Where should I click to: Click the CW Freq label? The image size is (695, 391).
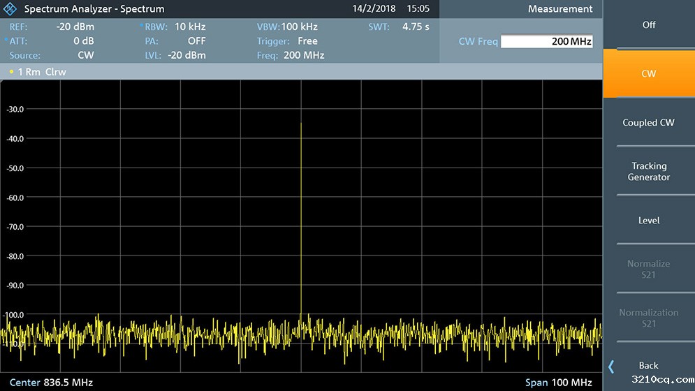(x=478, y=41)
